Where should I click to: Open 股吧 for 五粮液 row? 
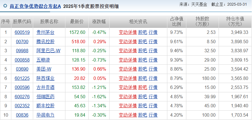(x=143, y=60)
